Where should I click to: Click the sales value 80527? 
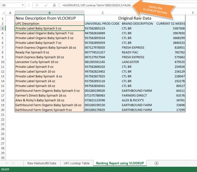point(180,86)
